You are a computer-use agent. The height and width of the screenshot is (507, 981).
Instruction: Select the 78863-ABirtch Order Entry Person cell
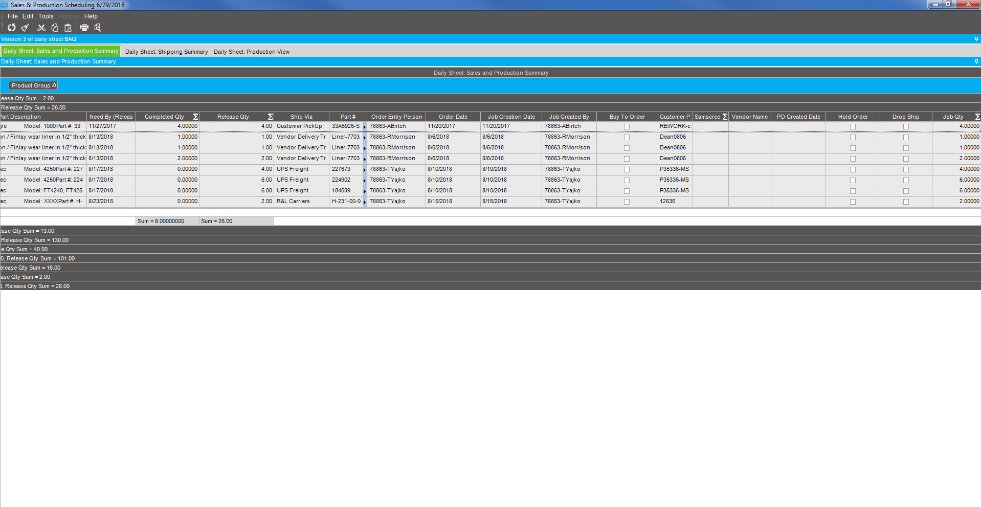click(x=396, y=126)
